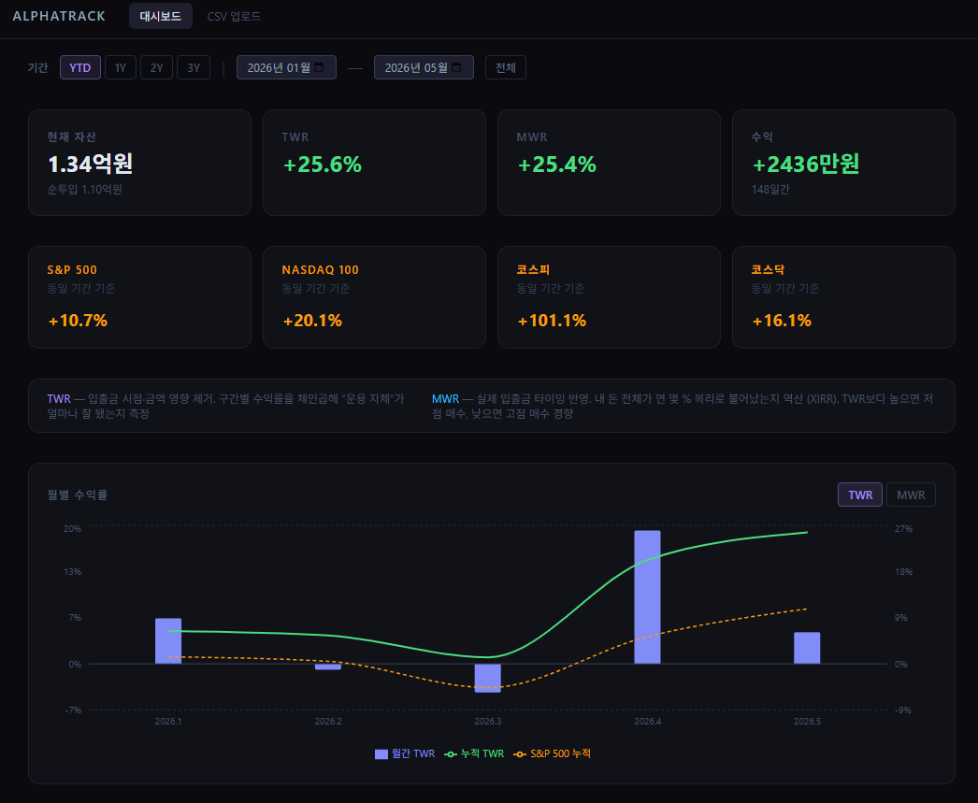
Task: Click the ALPHATRACK logo
Action: click(x=59, y=16)
